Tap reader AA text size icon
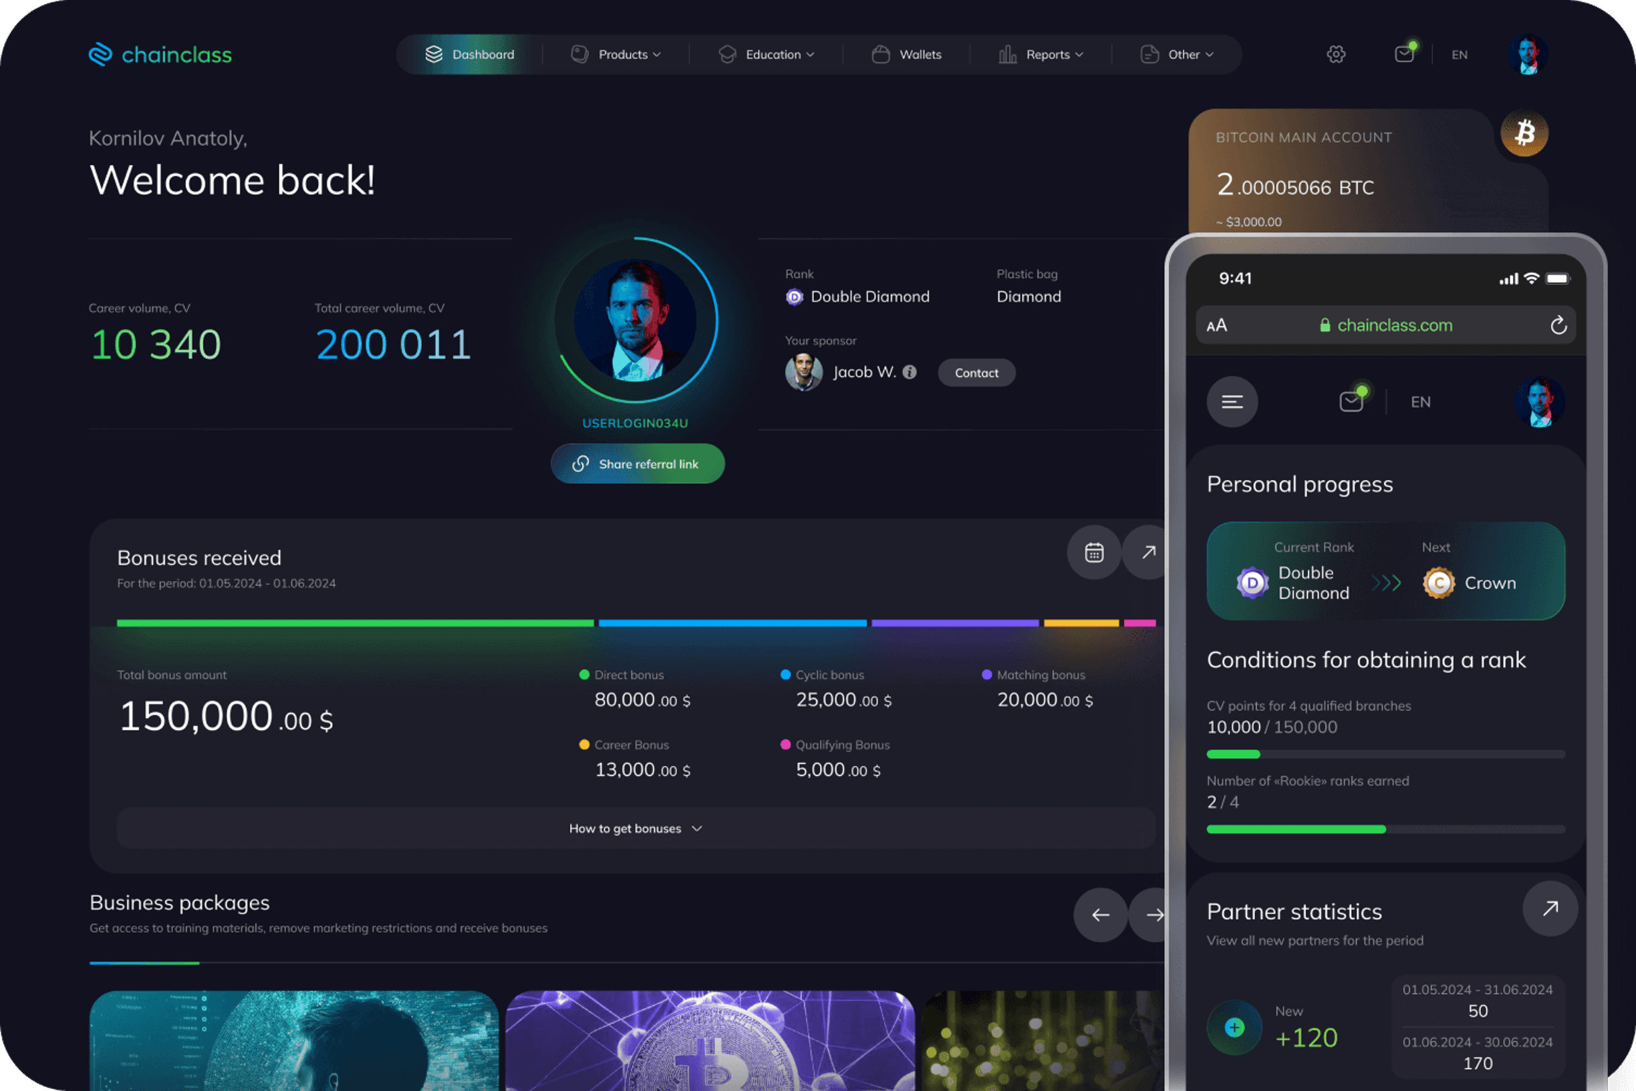 pyautogui.click(x=1216, y=326)
